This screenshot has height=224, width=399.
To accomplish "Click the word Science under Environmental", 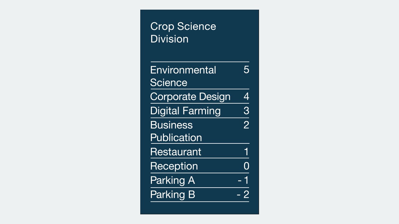I will 169,83.
